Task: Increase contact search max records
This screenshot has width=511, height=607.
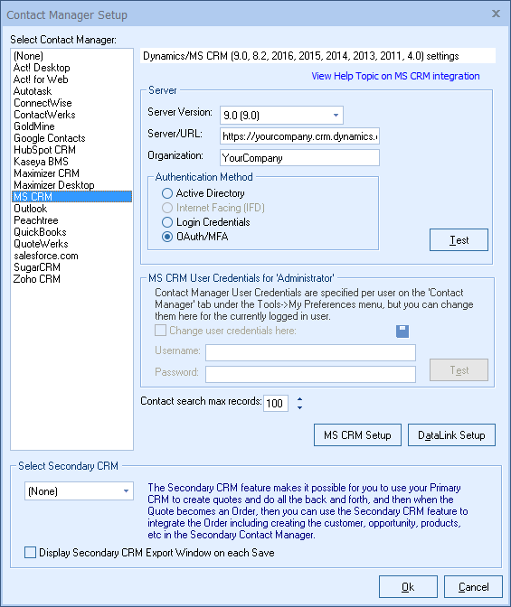Action: (x=299, y=399)
